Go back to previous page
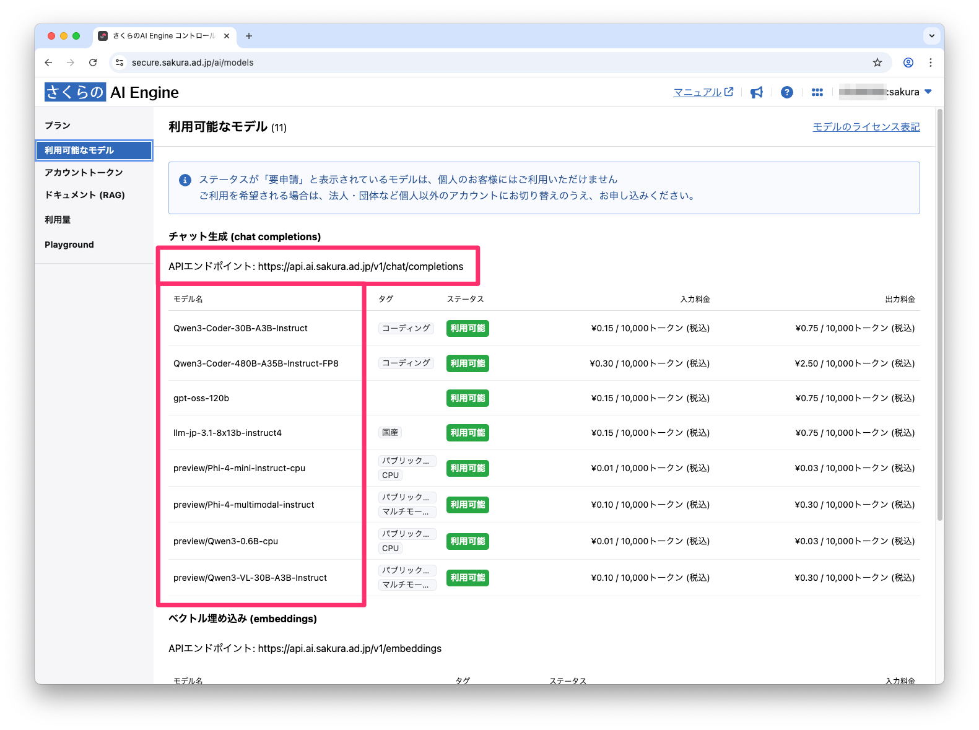The width and height of the screenshot is (979, 730). point(48,63)
